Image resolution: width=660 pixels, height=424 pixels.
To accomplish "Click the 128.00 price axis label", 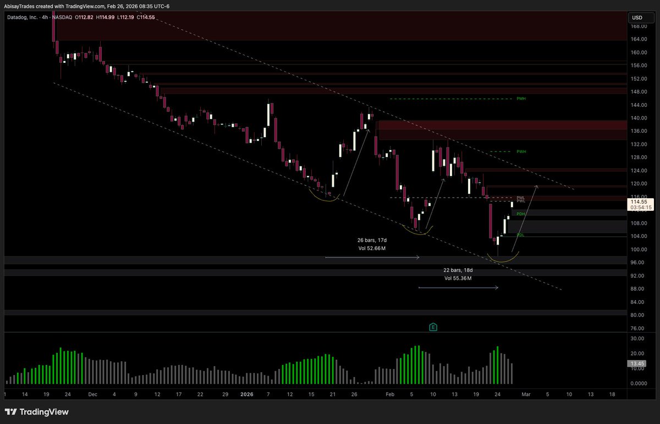I will click(x=639, y=157).
